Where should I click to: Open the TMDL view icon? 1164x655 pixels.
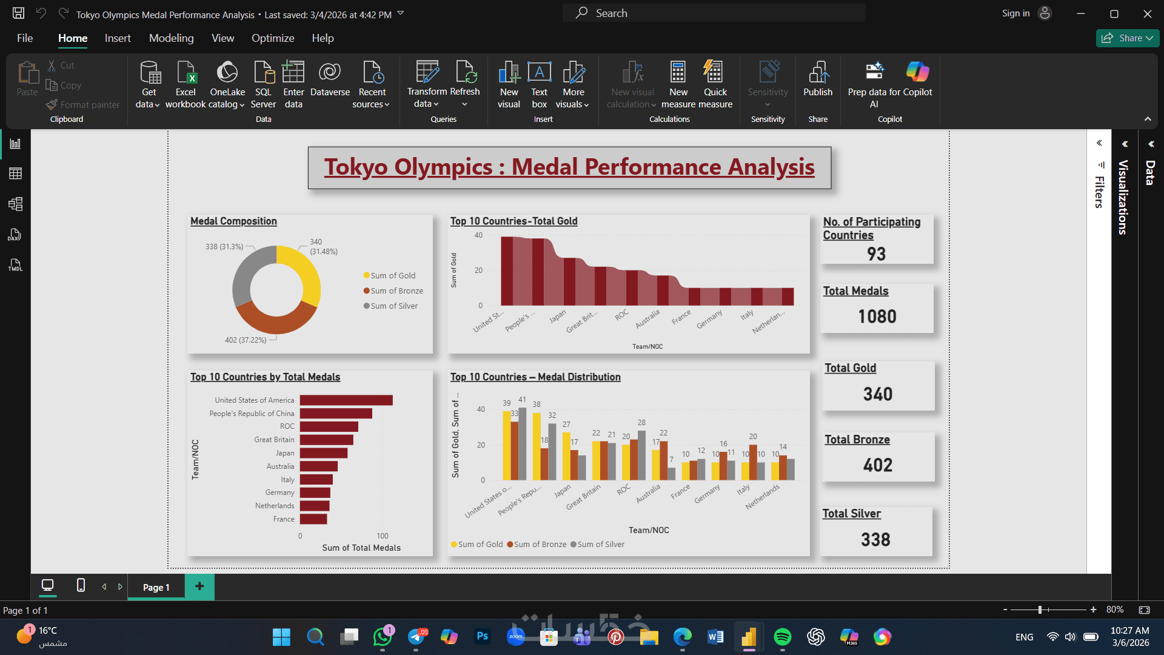click(x=15, y=265)
